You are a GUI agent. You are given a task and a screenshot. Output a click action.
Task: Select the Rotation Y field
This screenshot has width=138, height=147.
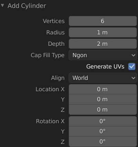click(x=103, y=132)
